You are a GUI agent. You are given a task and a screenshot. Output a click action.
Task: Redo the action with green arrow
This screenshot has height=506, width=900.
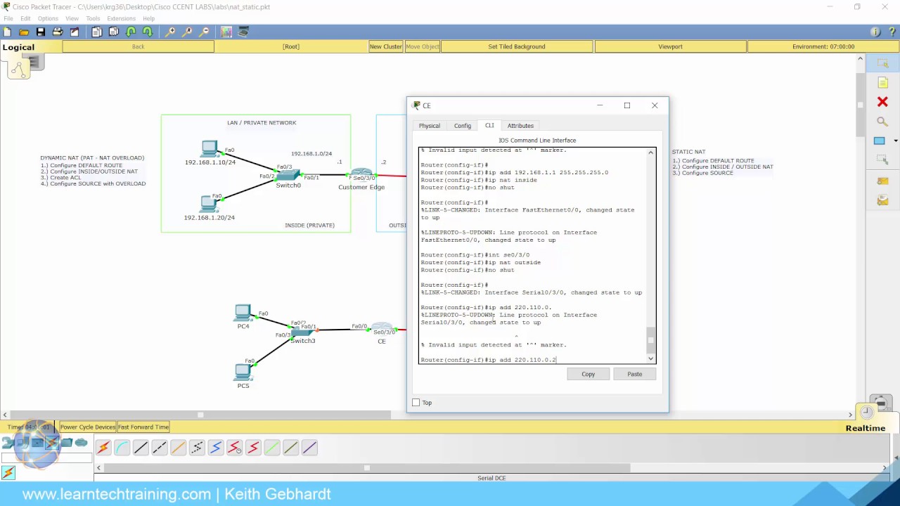point(148,32)
